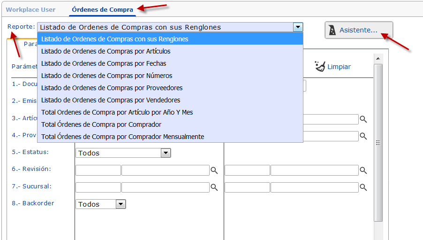Click first input field in Revisión row
Screen dimensions: 423x240
tap(98, 170)
